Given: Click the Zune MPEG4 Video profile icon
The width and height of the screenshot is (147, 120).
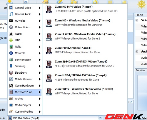Looking at the screenshot, I should point(49,50).
